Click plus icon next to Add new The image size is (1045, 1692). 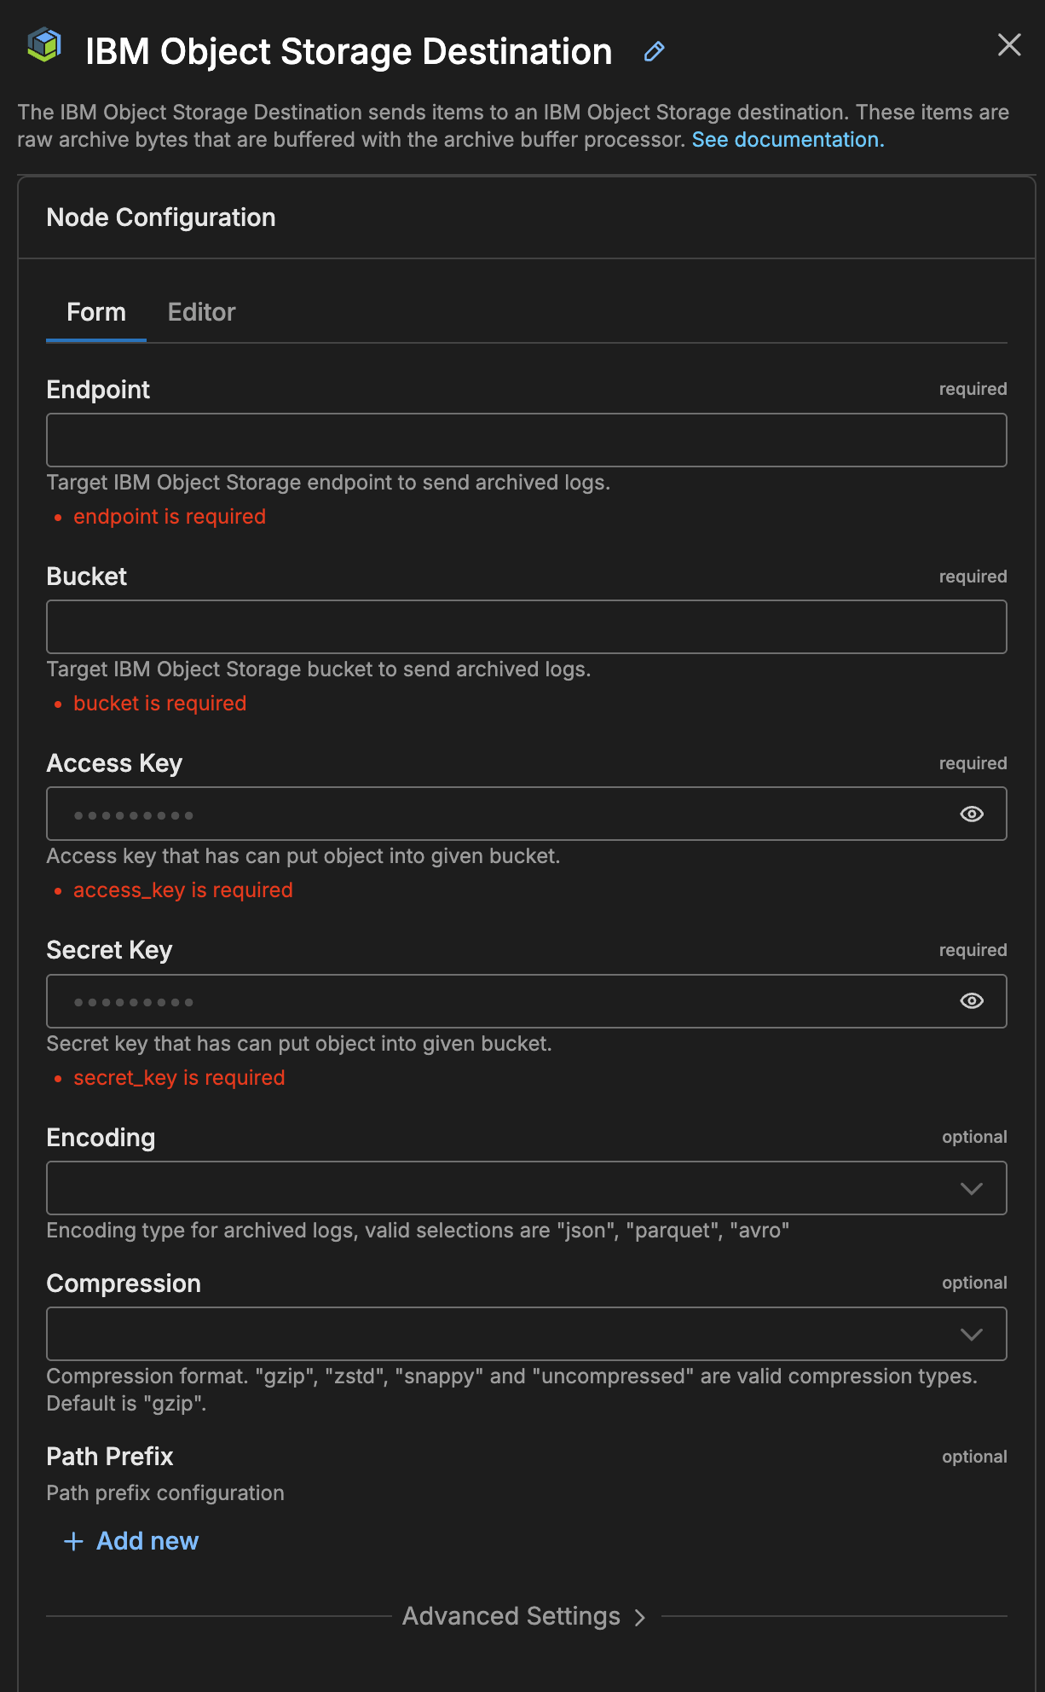click(x=74, y=1541)
